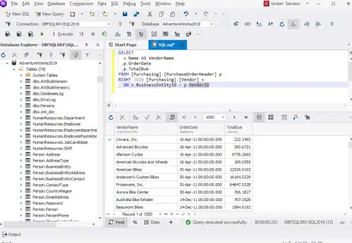Screen dimensions: 352x243
Task: Click the find in grid search icon
Action: click(296, 117)
